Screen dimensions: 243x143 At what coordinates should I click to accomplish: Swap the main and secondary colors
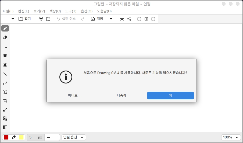click(14, 137)
